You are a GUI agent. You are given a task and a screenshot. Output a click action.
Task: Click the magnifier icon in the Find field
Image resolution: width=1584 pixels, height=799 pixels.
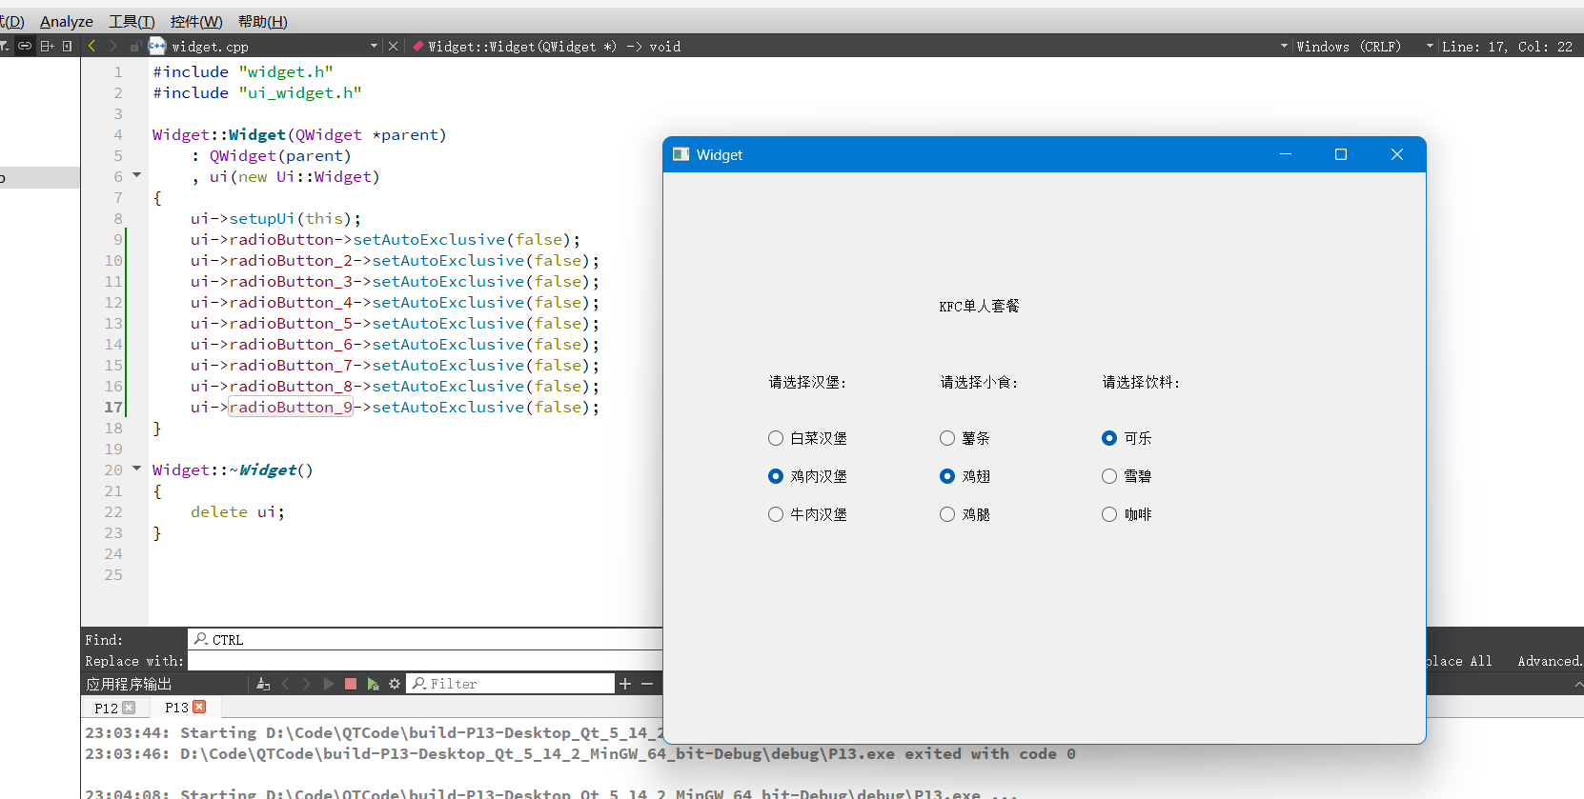201,639
